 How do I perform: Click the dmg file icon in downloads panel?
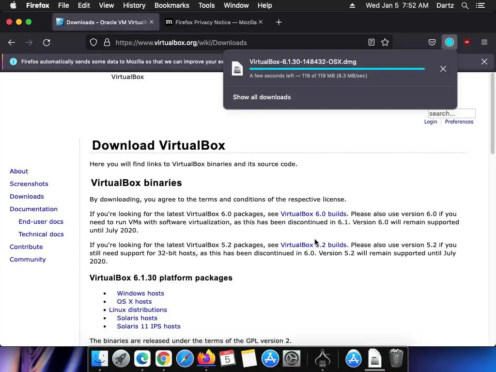click(x=237, y=69)
